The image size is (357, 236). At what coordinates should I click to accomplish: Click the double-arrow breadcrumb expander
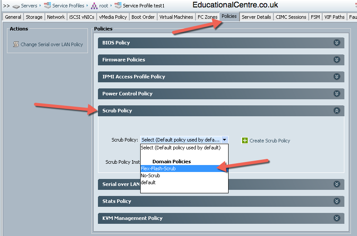point(7,6)
